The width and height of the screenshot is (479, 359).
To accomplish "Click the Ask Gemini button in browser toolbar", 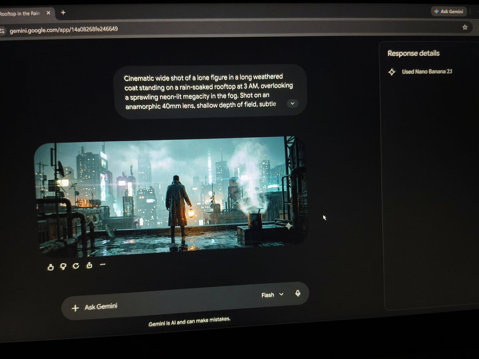I will pos(449,12).
